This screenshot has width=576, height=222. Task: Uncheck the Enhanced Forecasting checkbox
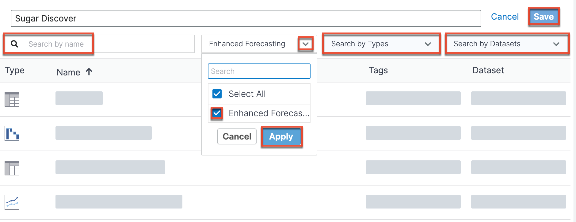tap(217, 113)
